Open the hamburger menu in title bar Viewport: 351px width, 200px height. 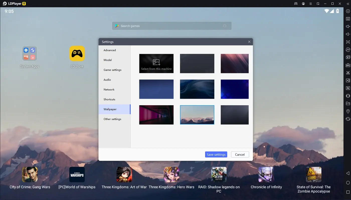[310, 3]
